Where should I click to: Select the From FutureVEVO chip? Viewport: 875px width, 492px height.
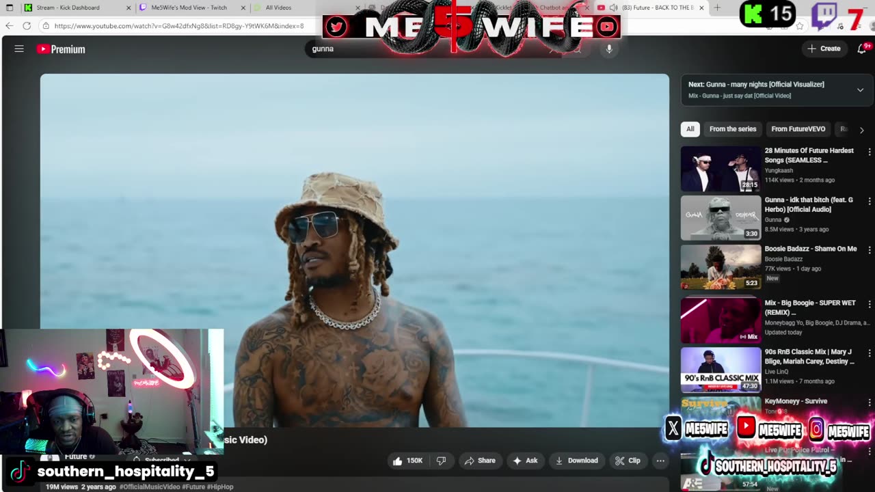tap(798, 129)
